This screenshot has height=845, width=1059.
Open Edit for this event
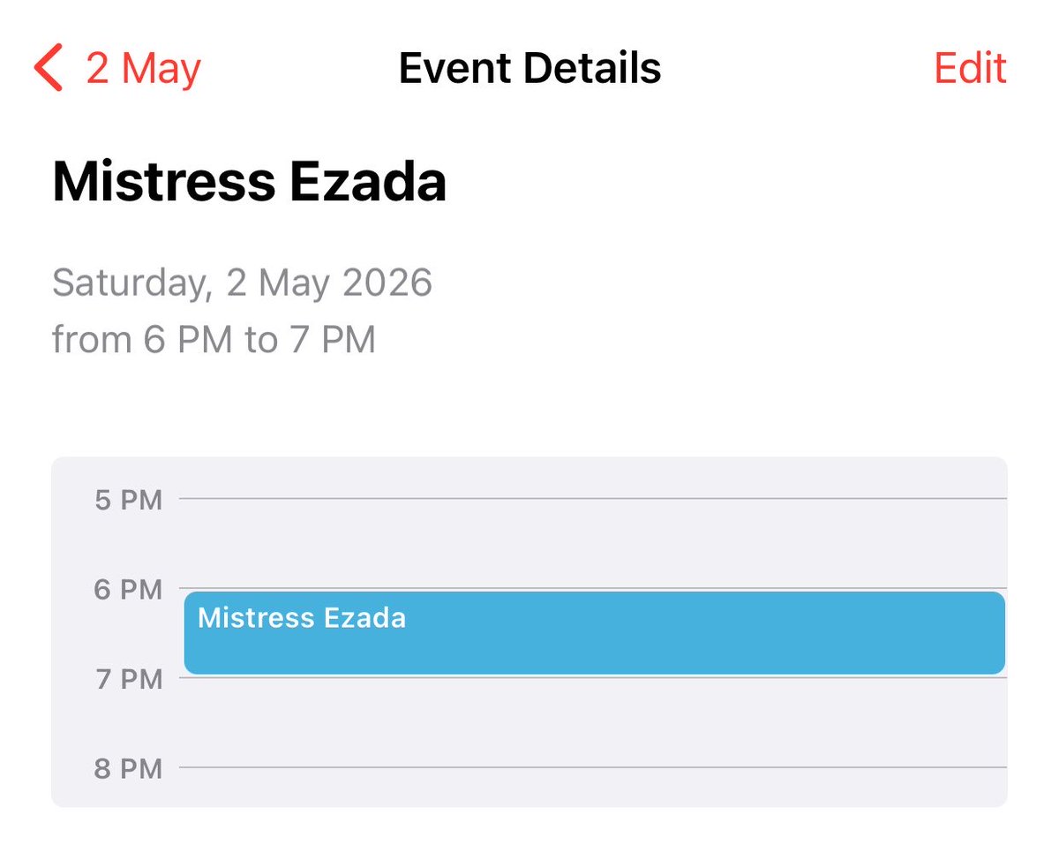click(970, 68)
